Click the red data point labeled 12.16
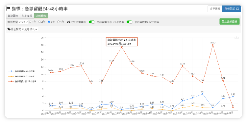 click(183, 66)
